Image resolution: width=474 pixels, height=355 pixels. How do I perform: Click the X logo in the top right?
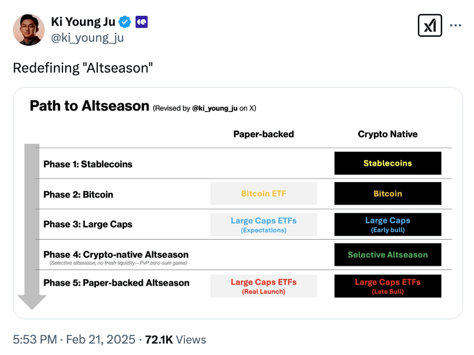[430, 25]
